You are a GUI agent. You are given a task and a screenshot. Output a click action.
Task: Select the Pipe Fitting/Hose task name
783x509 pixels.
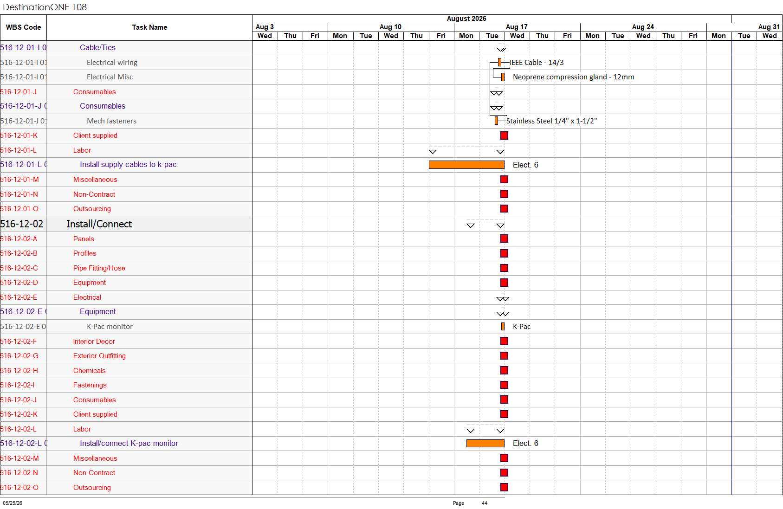[99, 268]
